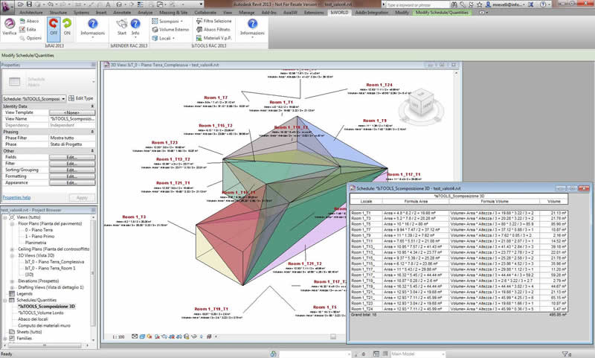Click the Opzioni tool
The image size is (595, 358).
tap(30, 38)
